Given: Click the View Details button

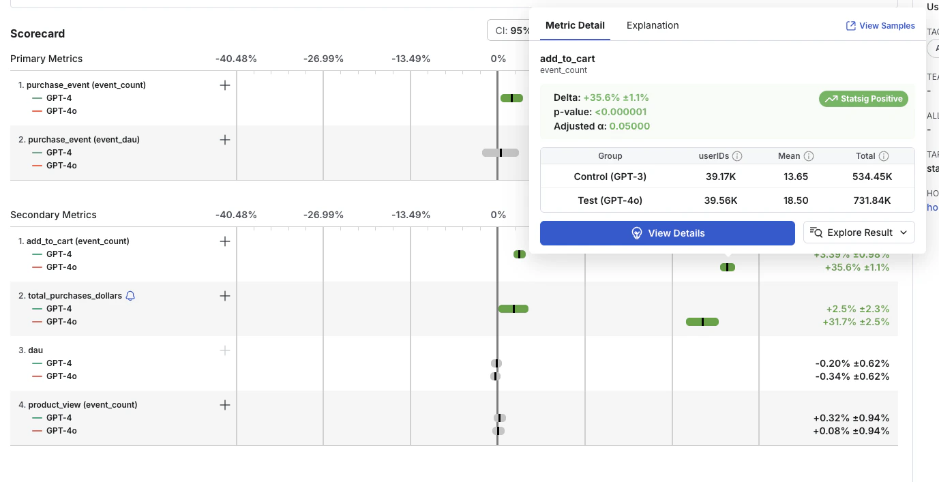Looking at the screenshot, I should tap(668, 233).
